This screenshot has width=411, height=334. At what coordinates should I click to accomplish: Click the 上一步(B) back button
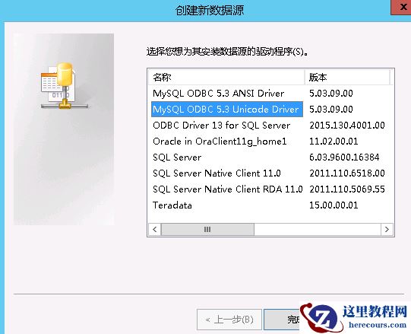point(229,320)
